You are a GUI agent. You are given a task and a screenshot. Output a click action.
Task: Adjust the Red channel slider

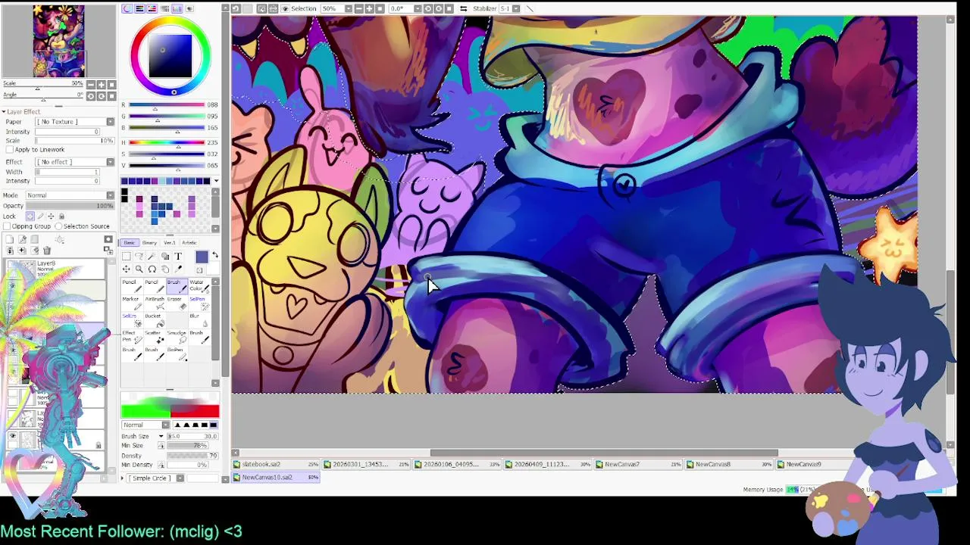coord(167,104)
